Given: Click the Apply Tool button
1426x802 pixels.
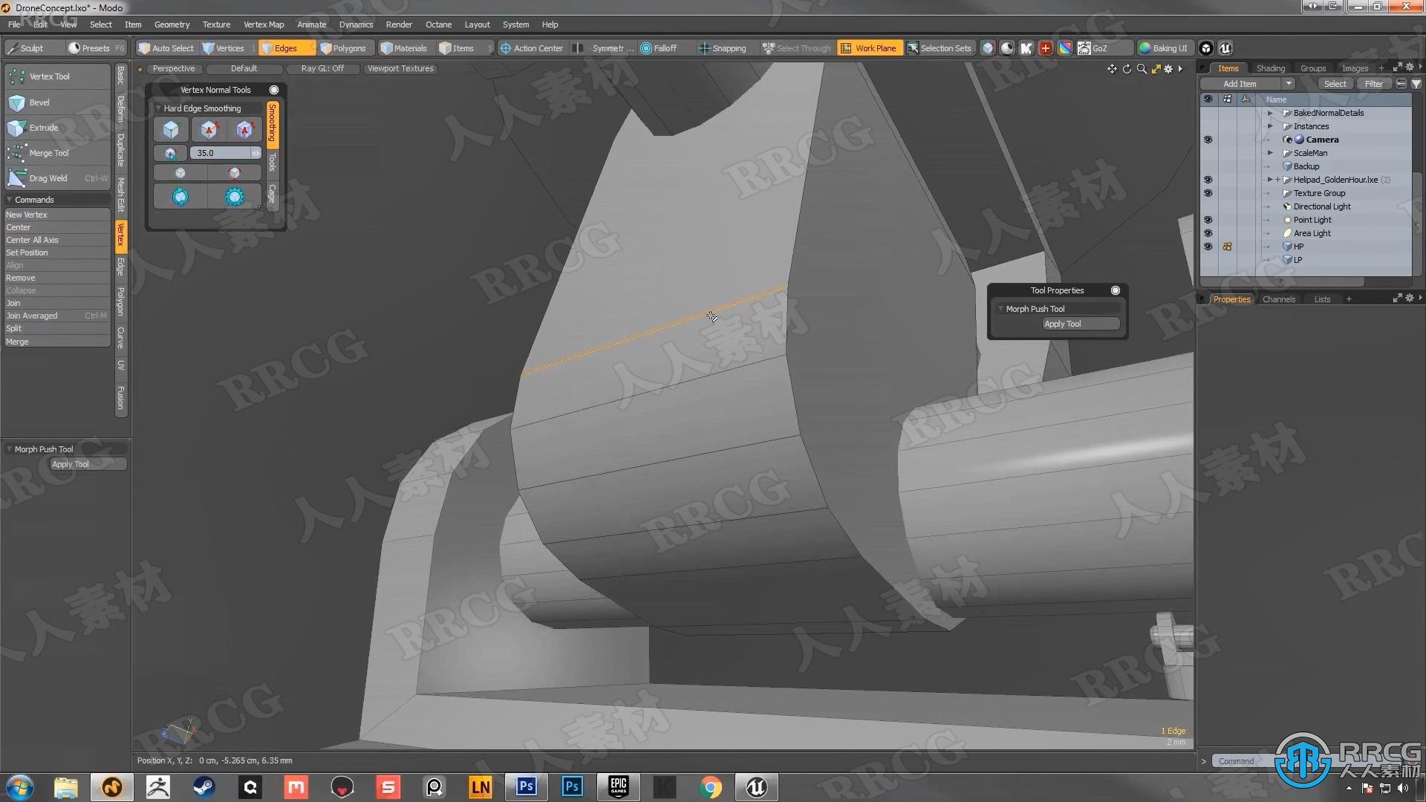Looking at the screenshot, I should pos(1063,324).
